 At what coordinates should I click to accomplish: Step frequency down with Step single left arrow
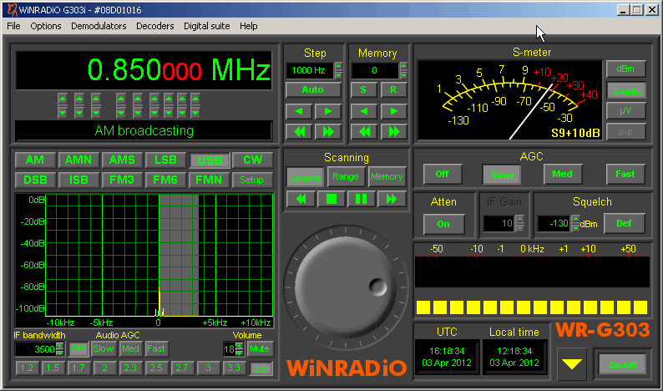pyautogui.click(x=299, y=111)
